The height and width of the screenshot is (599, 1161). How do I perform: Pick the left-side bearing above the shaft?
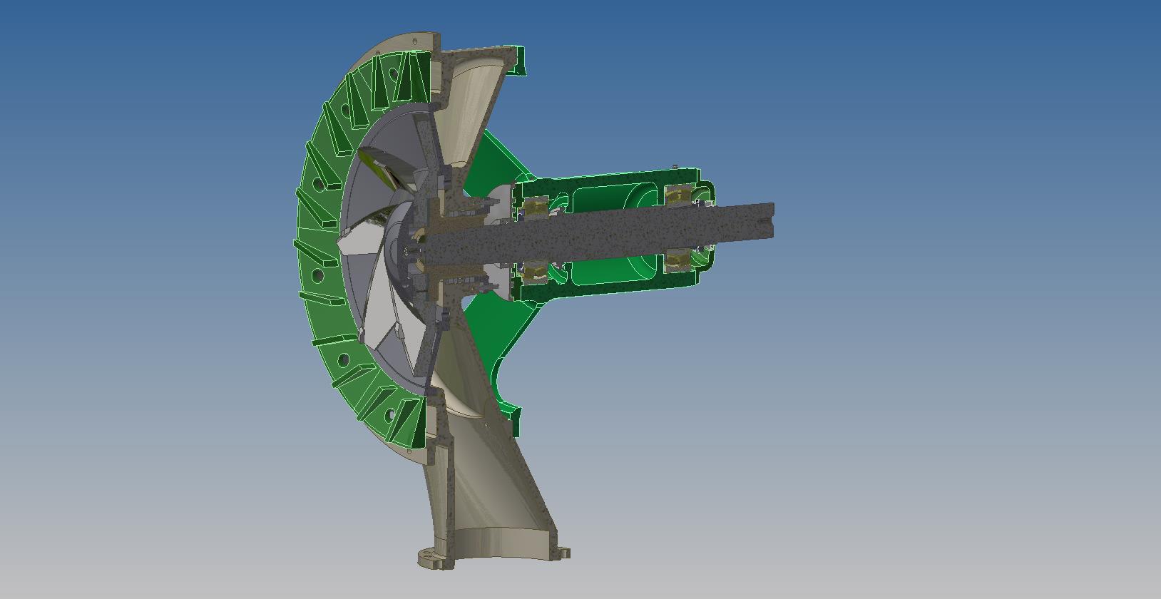click(x=533, y=208)
